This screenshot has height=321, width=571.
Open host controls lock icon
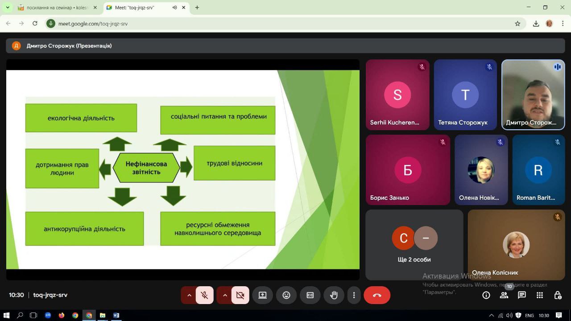(x=558, y=295)
